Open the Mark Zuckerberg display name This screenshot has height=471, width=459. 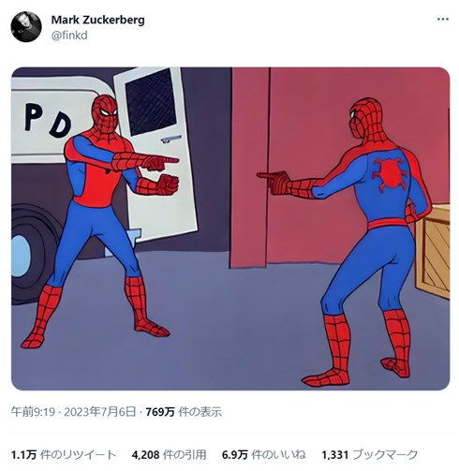tap(97, 20)
